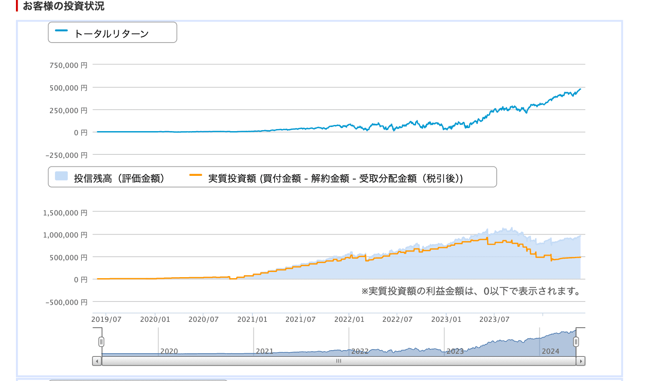Viewport: 645px width, 381px height.
Task: Click the 2023 label in the navigator
Action: (x=455, y=351)
